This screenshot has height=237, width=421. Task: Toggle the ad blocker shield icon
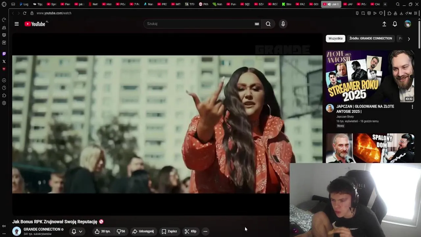click(x=369, y=13)
